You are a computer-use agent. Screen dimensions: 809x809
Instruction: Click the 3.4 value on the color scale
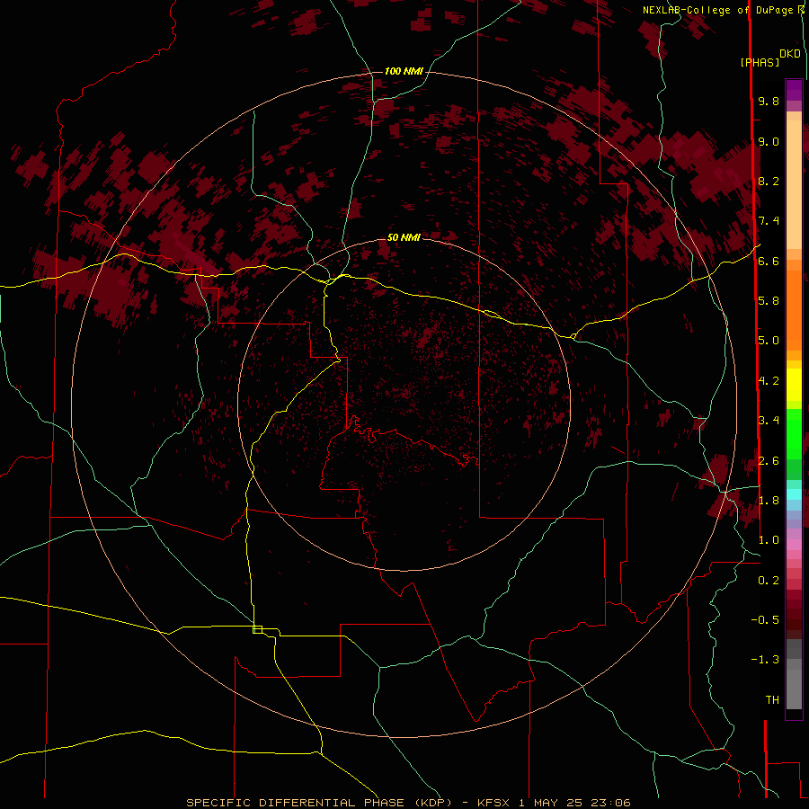coord(769,421)
